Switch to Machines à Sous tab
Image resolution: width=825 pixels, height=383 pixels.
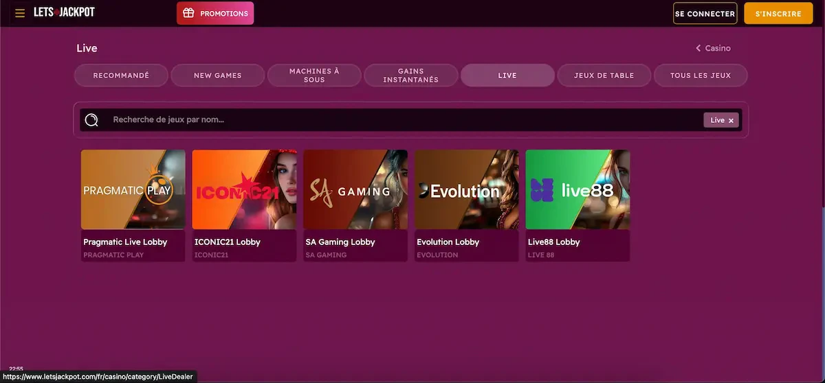314,76
